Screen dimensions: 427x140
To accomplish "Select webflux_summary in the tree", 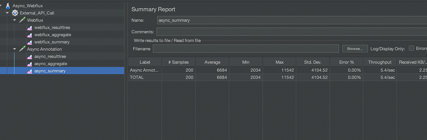I will [x=52, y=42].
